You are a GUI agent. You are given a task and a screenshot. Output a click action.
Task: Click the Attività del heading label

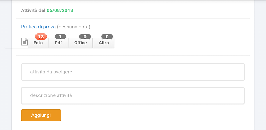(33, 10)
